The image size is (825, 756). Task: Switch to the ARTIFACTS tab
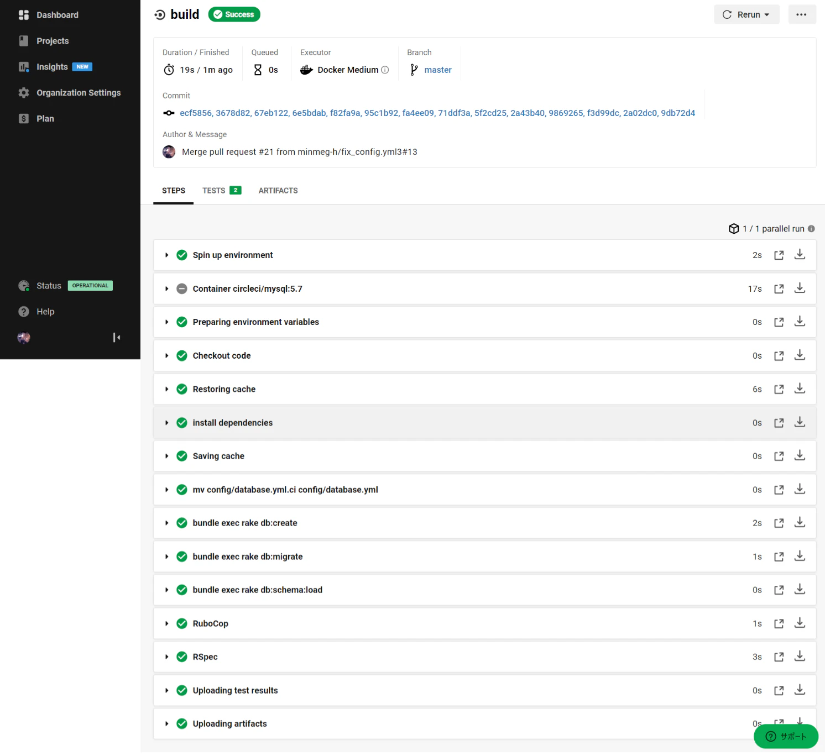[x=278, y=191]
